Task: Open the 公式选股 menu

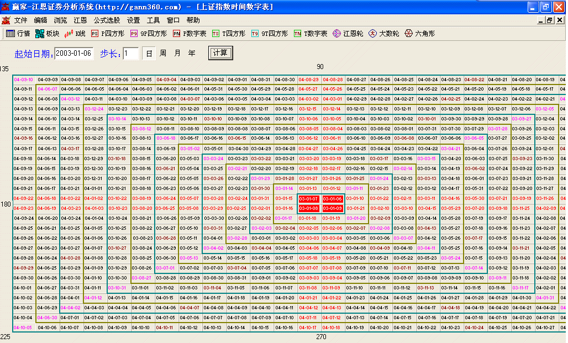Action: 107,20
